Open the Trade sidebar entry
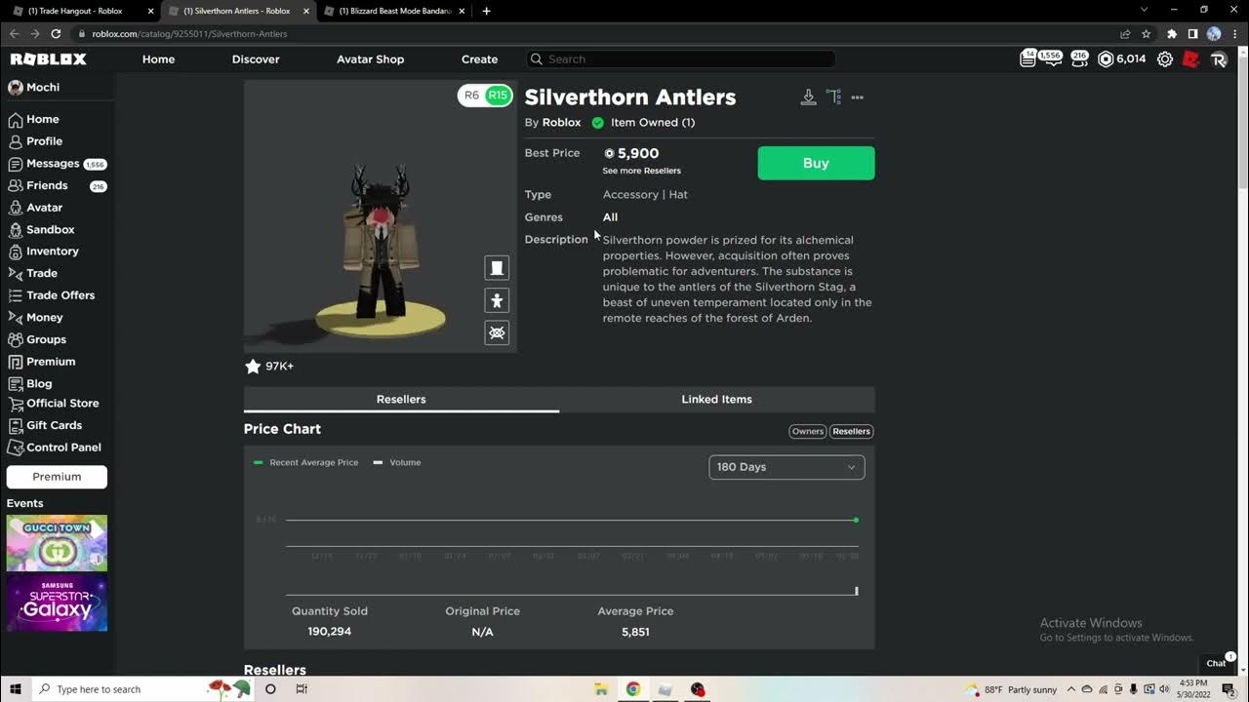Image resolution: width=1249 pixels, height=702 pixels. point(33,273)
